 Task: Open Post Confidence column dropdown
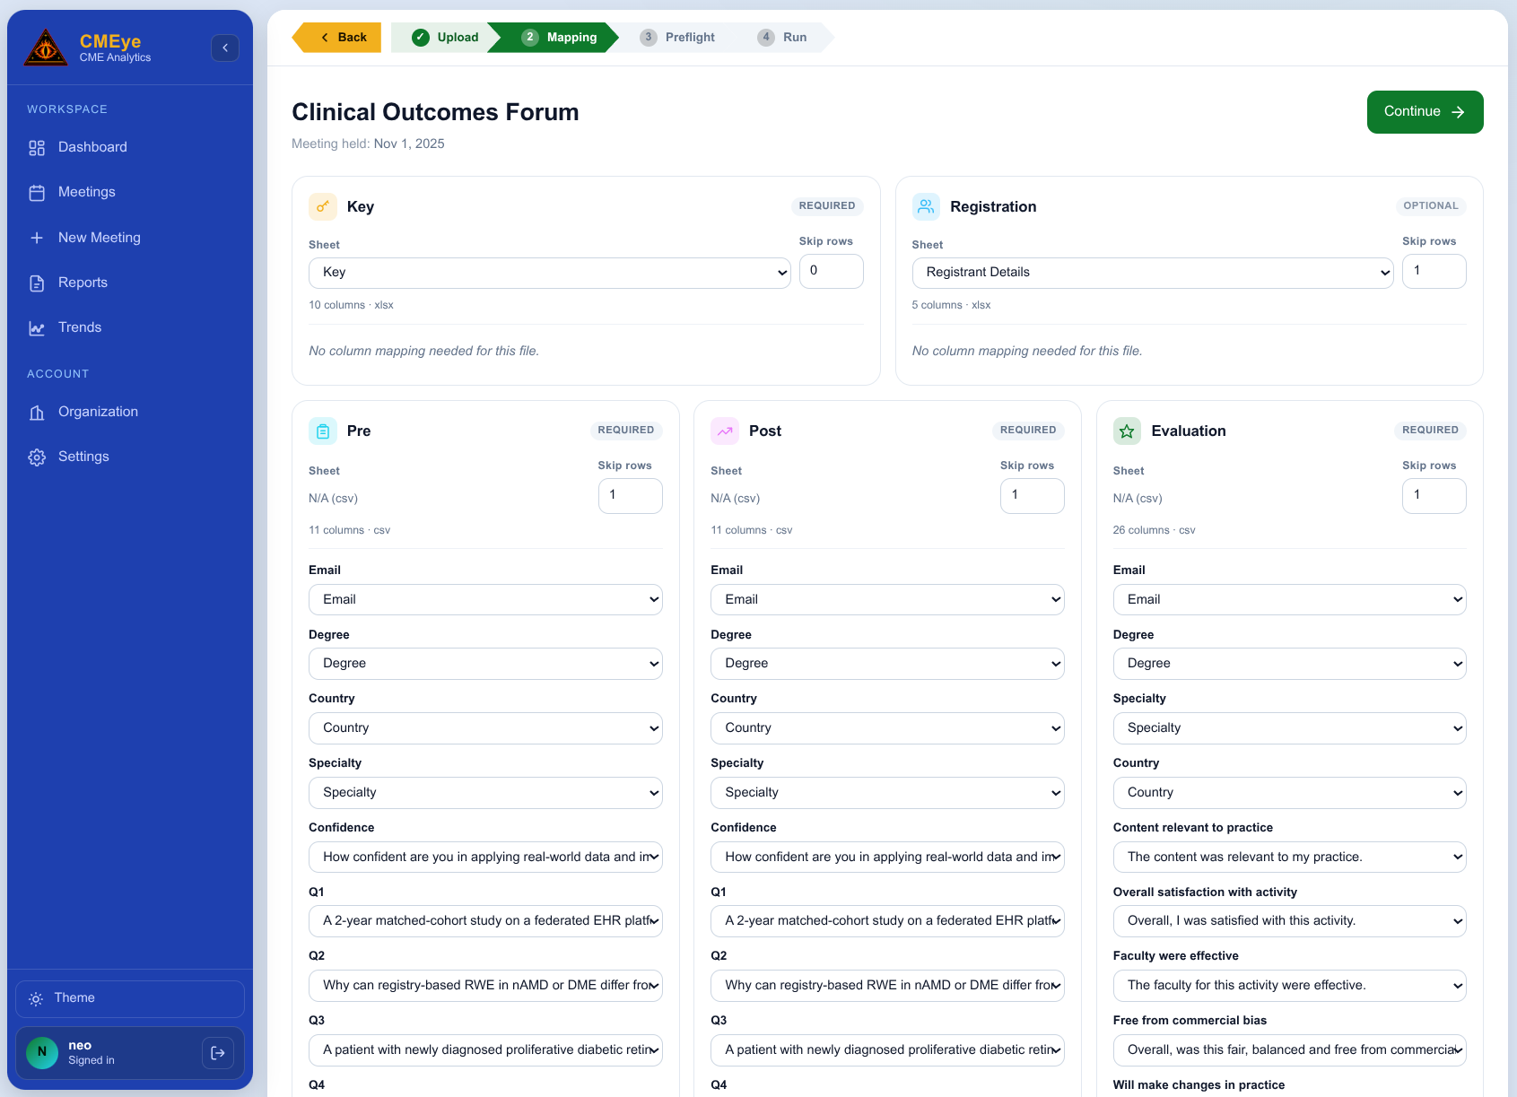(x=887, y=857)
